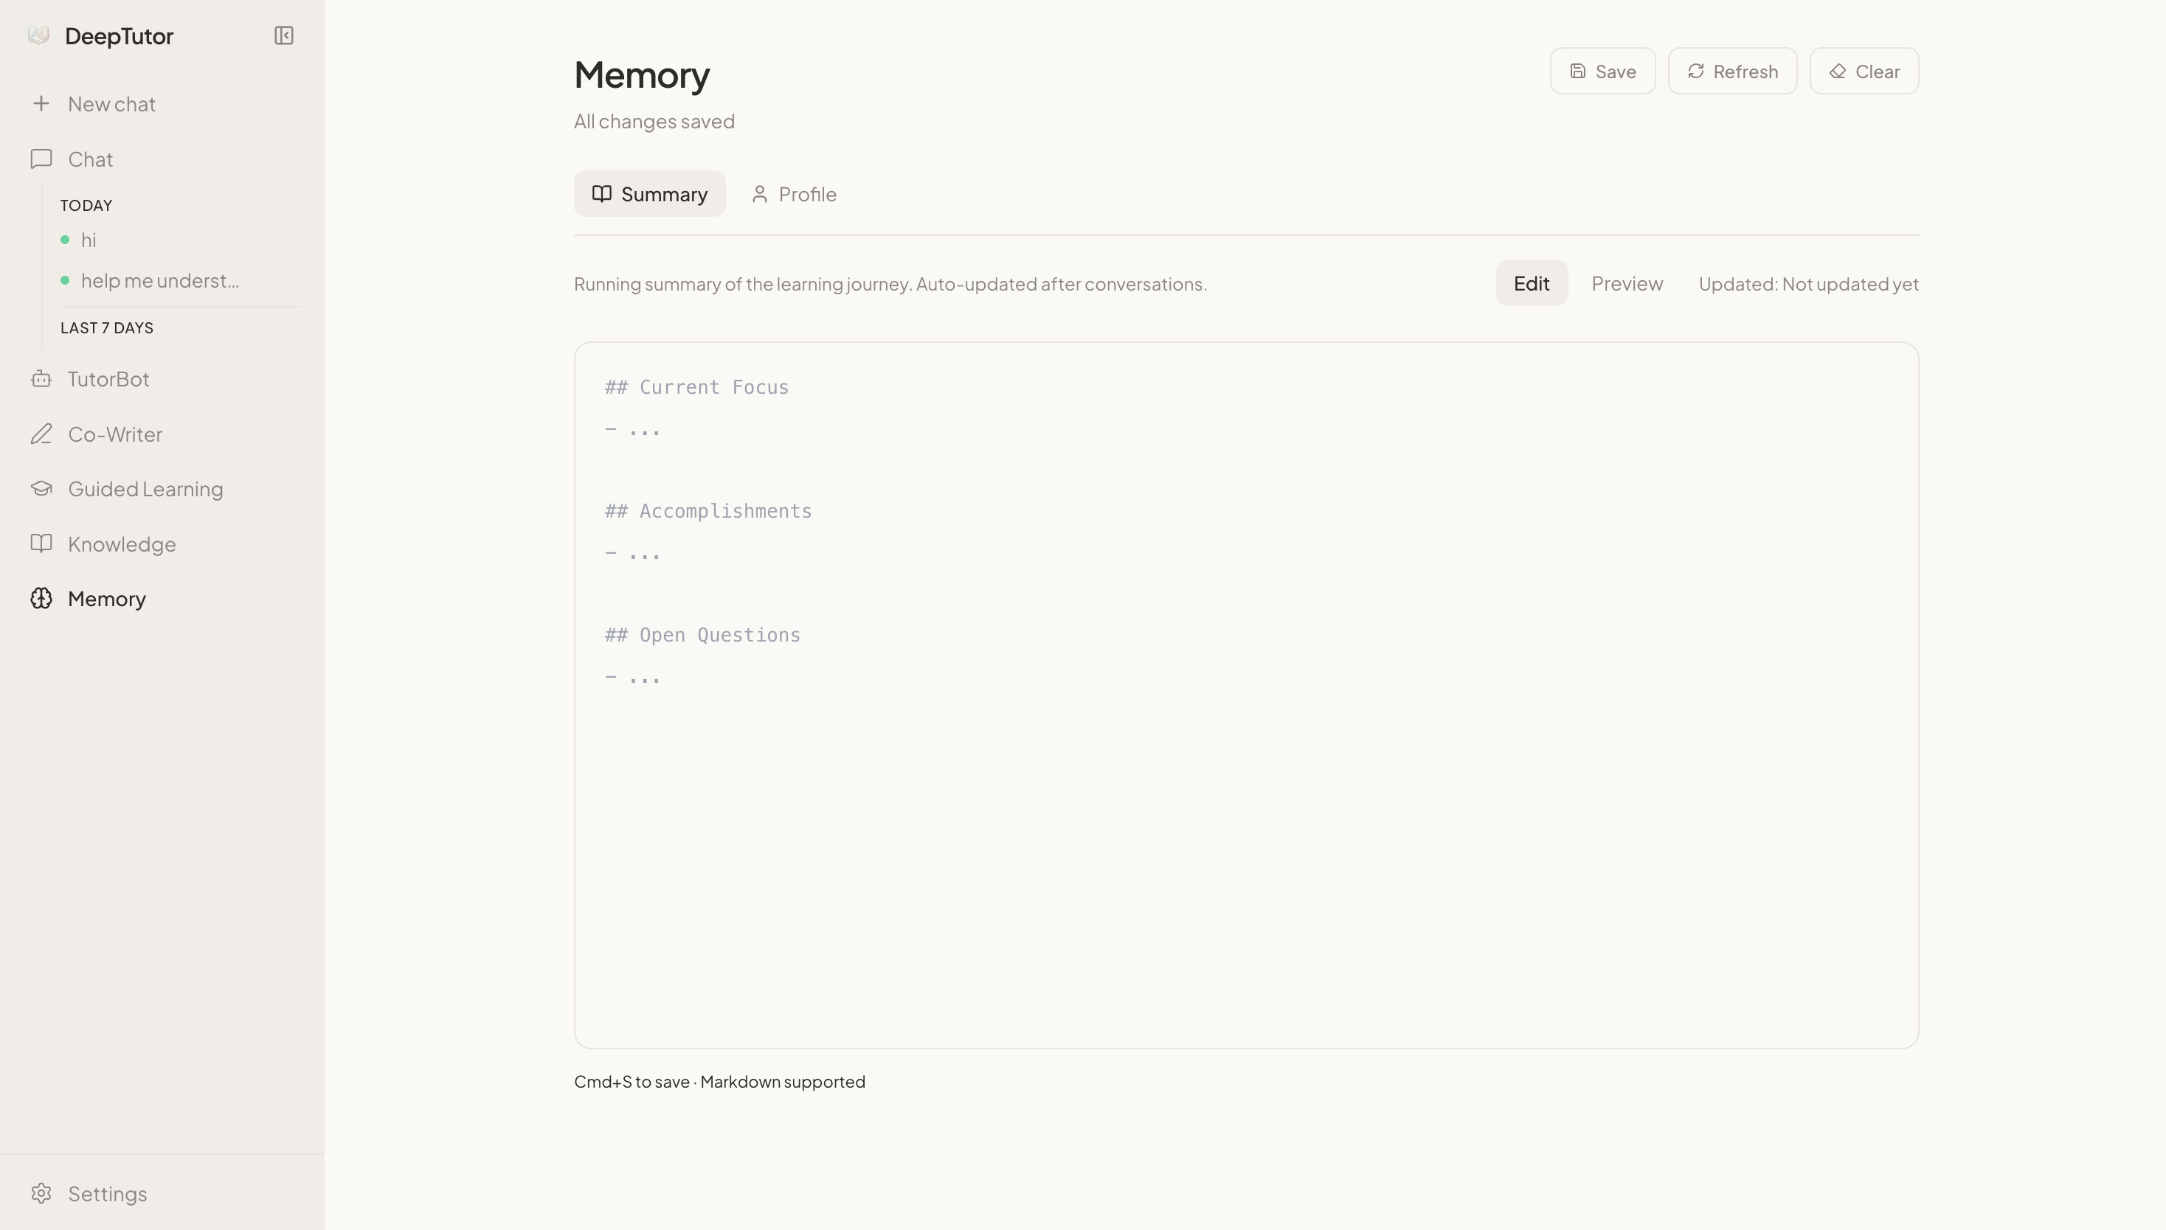Open Settings via the gear icon
This screenshot has height=1230, width=2166.
click(41, 1193)
